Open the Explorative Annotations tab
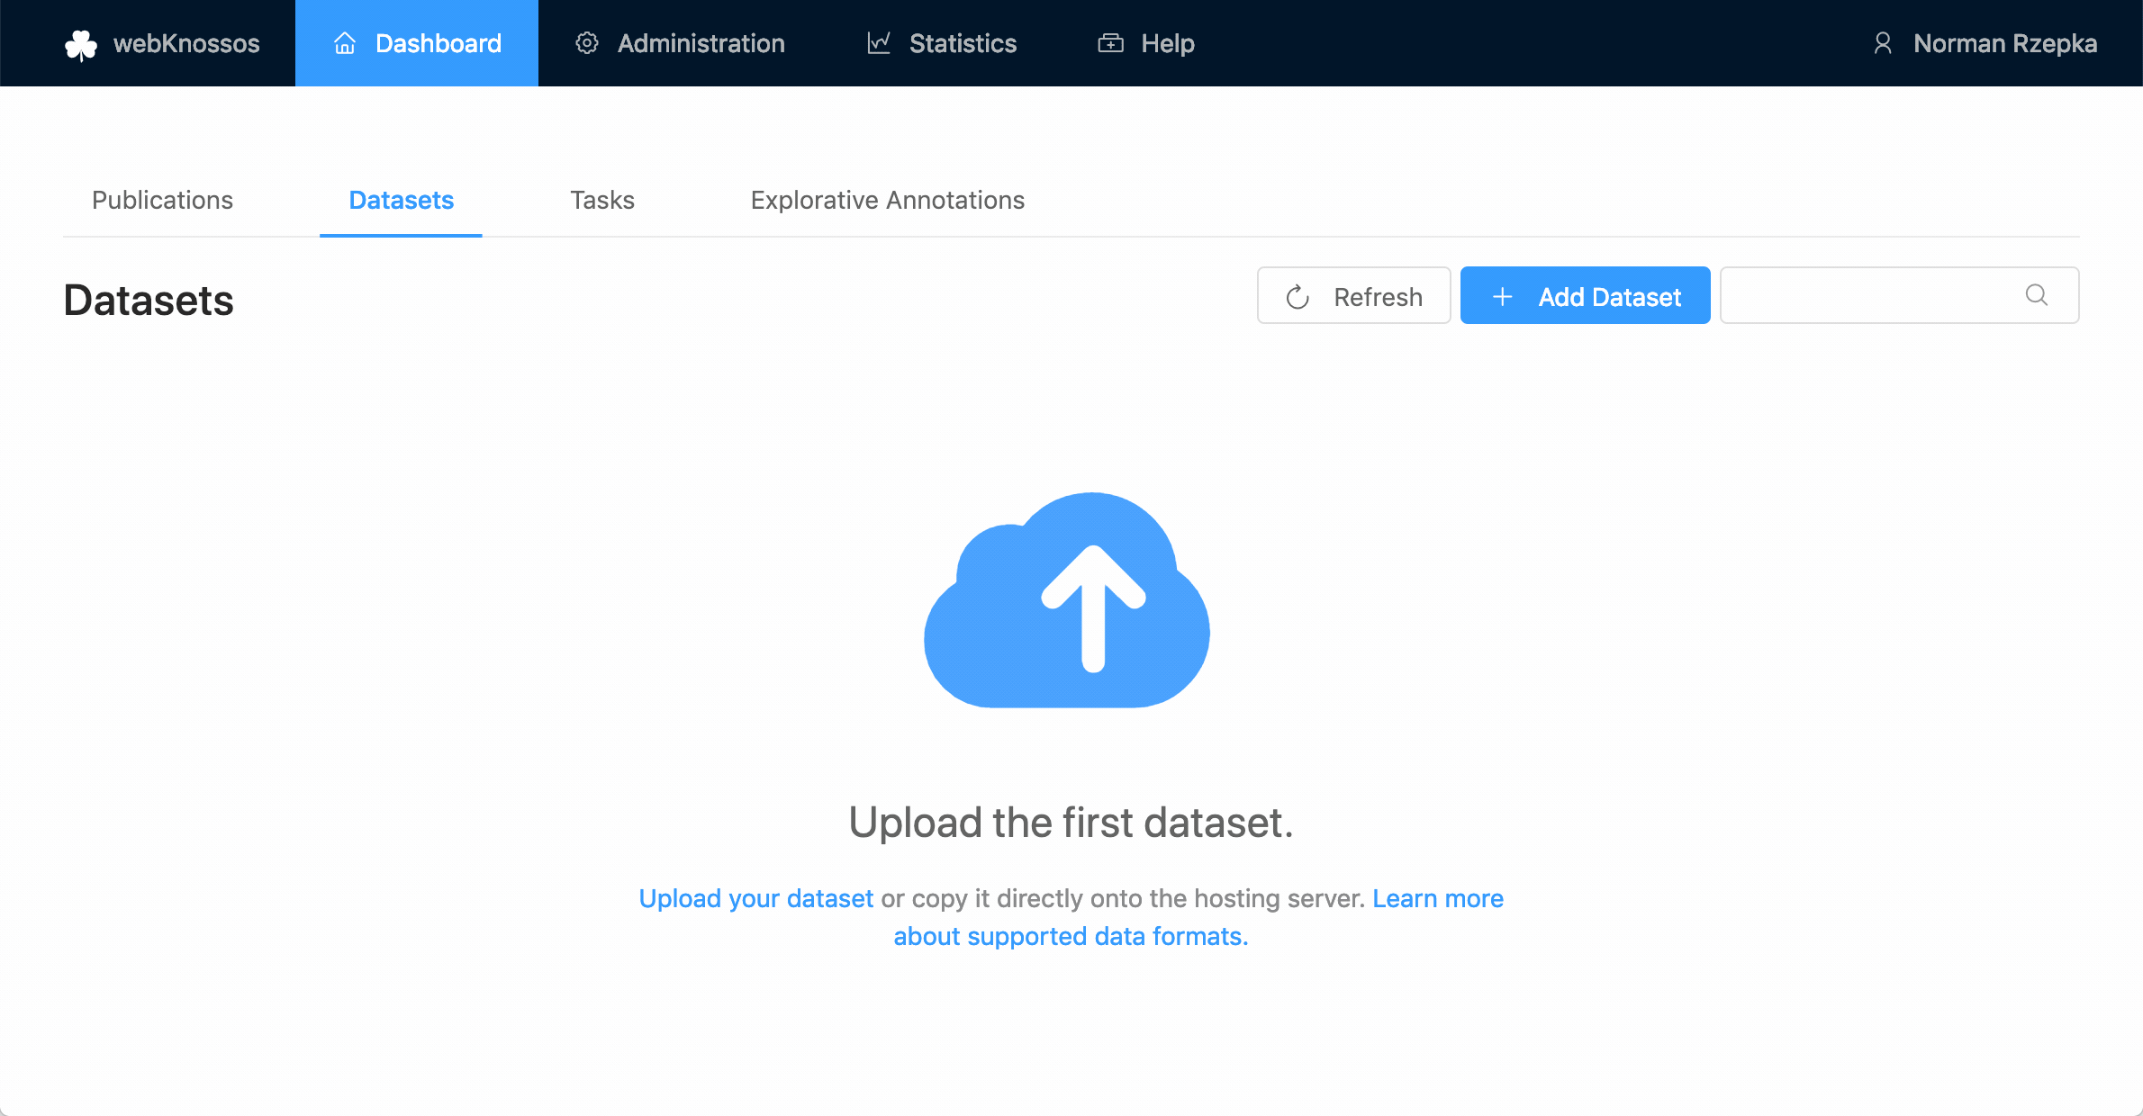2143x1116 pixels. click(887, 200)
